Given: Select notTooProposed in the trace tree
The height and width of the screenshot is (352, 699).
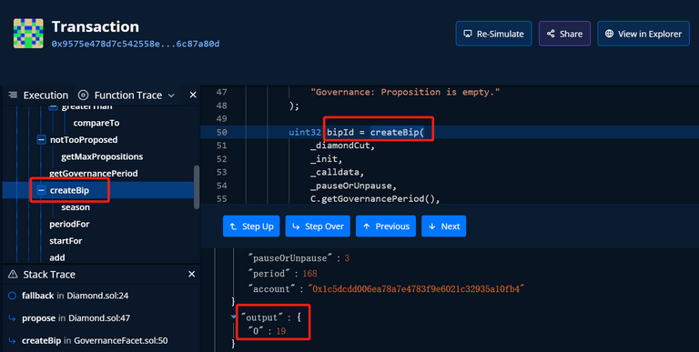Looking at the screenshot, I should pyautogui.click(x=84, y=140).
